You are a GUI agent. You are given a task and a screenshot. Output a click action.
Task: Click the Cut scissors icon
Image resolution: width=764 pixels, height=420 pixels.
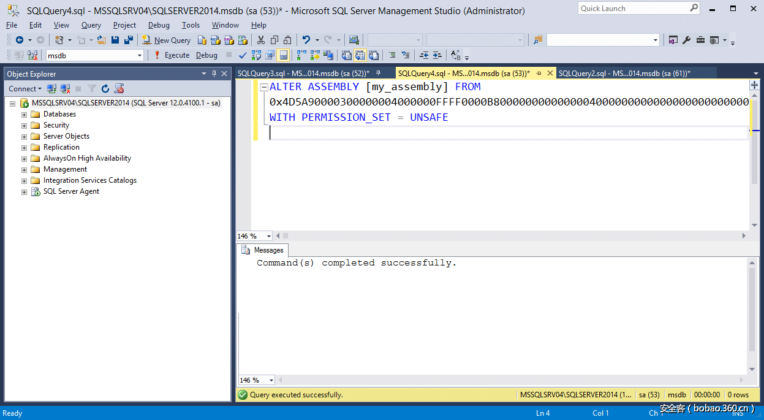pyautogui.click(x=260, y=40)
